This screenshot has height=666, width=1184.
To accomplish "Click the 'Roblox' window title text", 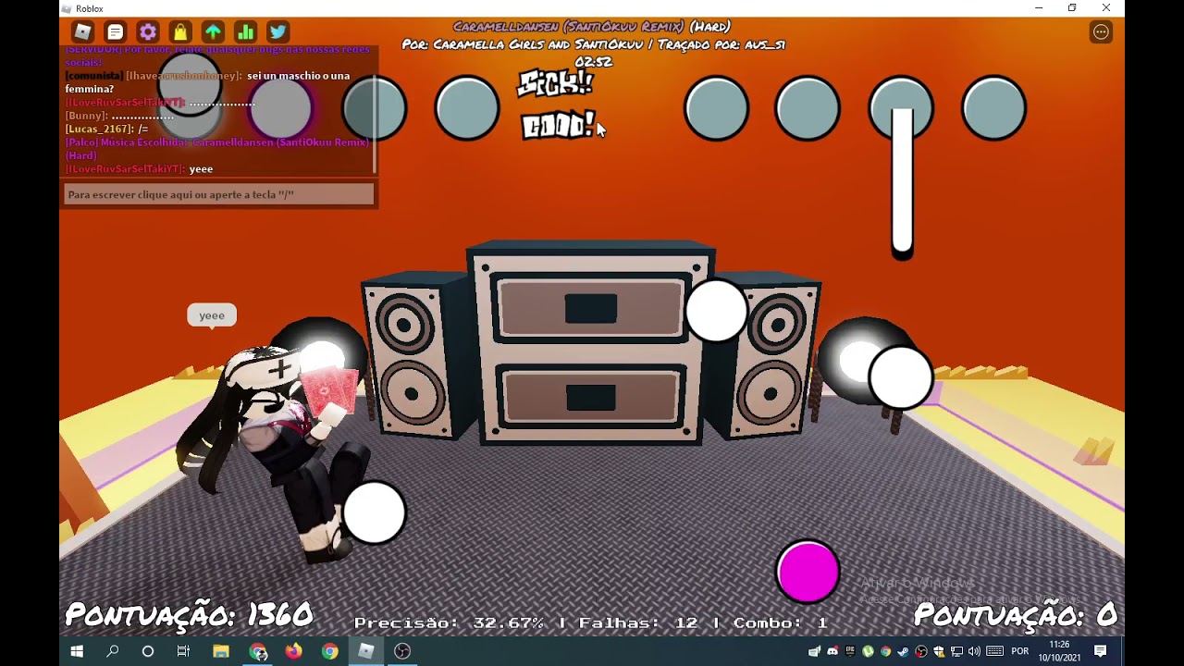I will (90, 8).
